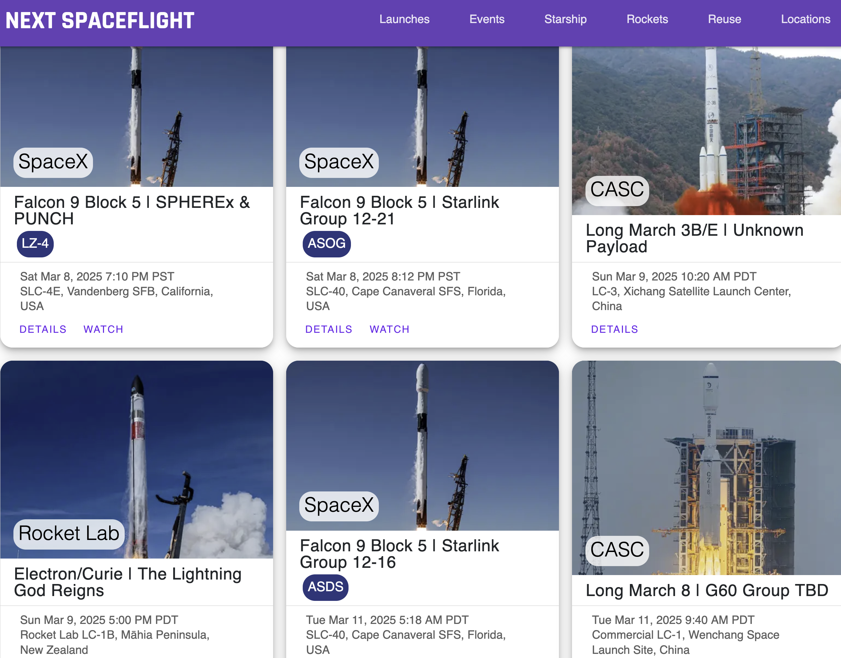Select the LZ-4 landing zone chip
Image resolution: width=841 pixels, height=658 pixels.
(35, 244)
